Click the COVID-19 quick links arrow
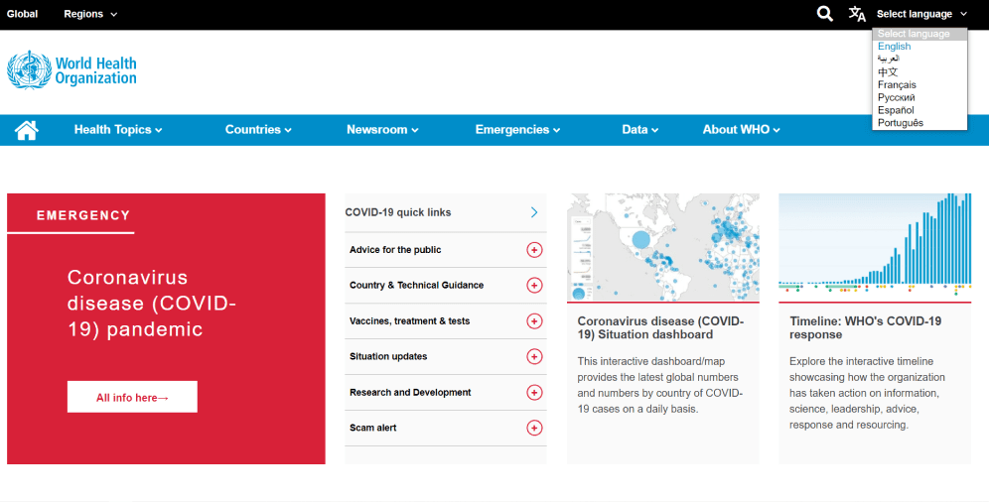Viewport: 989px width, 502px height. (x=534, y=212)
